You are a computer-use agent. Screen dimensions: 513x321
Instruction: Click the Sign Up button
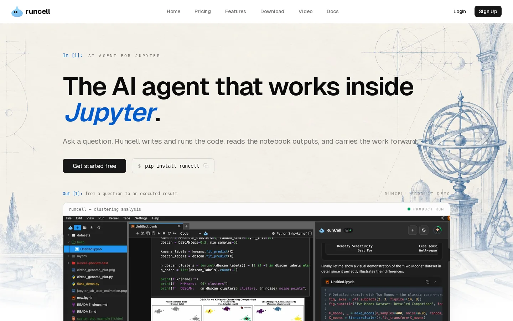click(x=488, y=11)
